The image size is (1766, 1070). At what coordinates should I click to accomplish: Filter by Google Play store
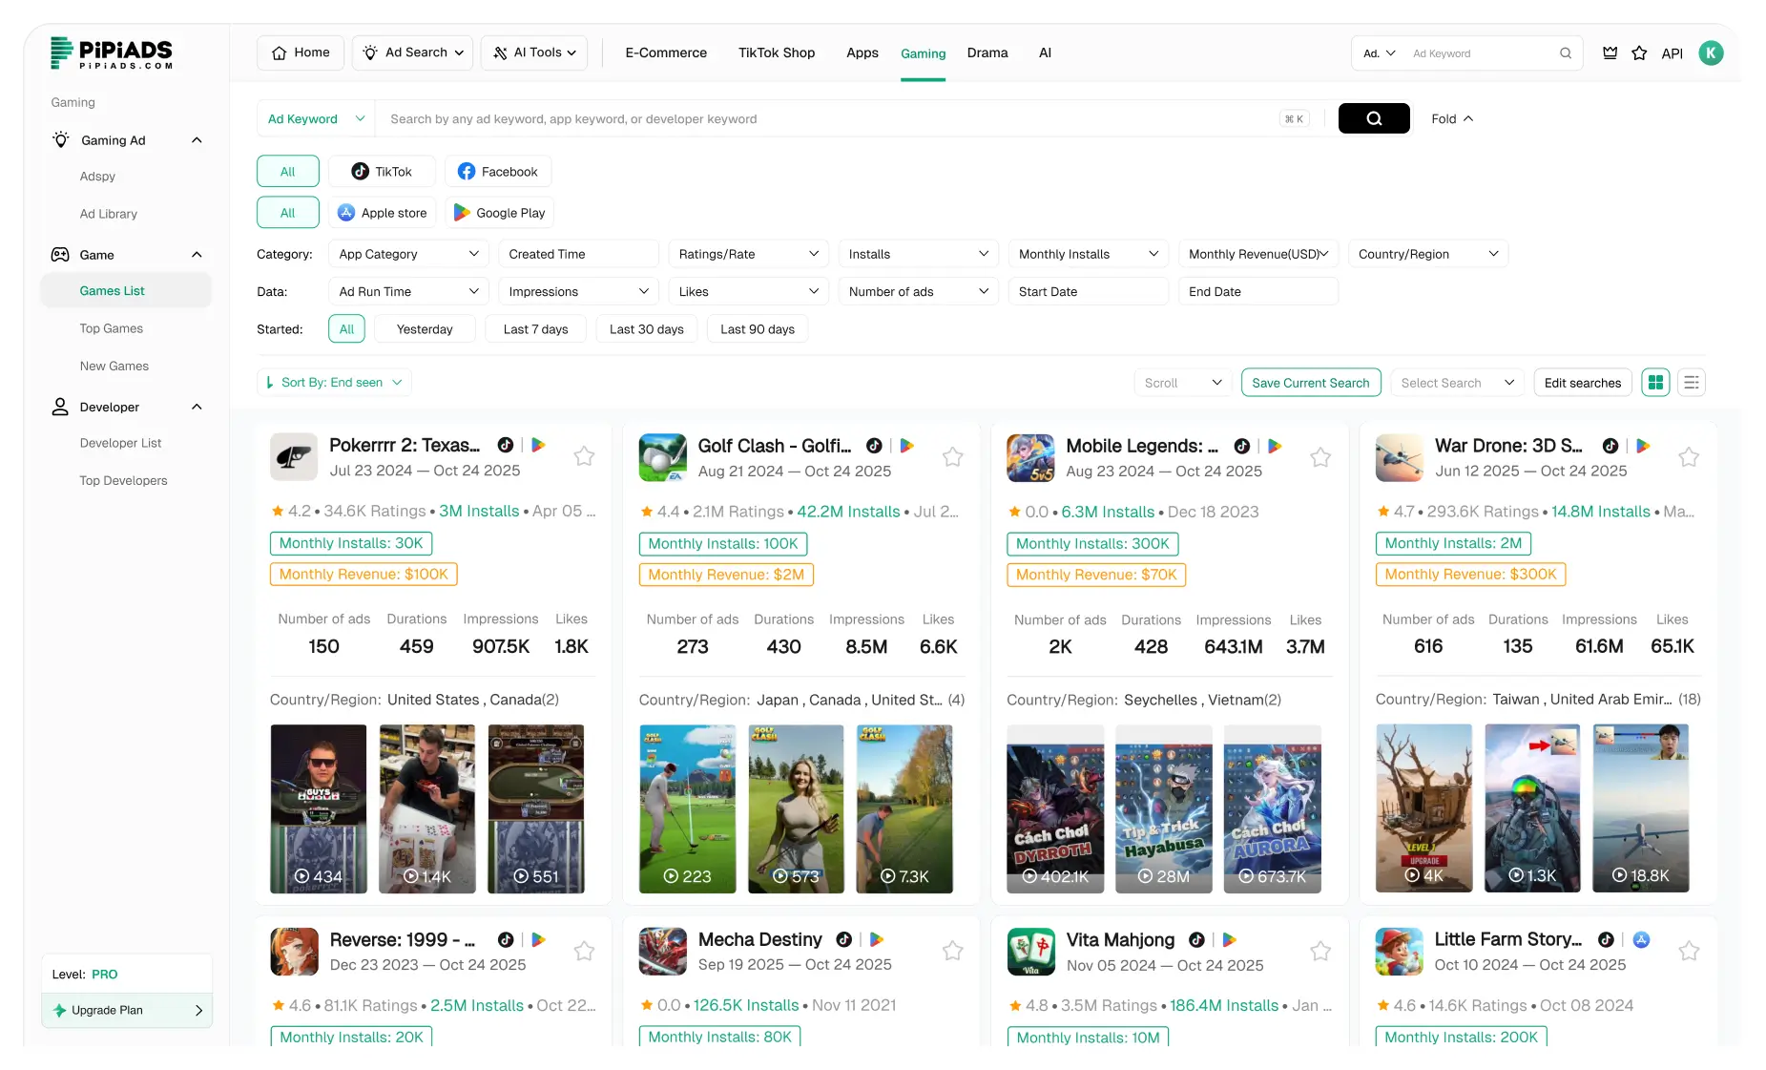pos(499,213)
